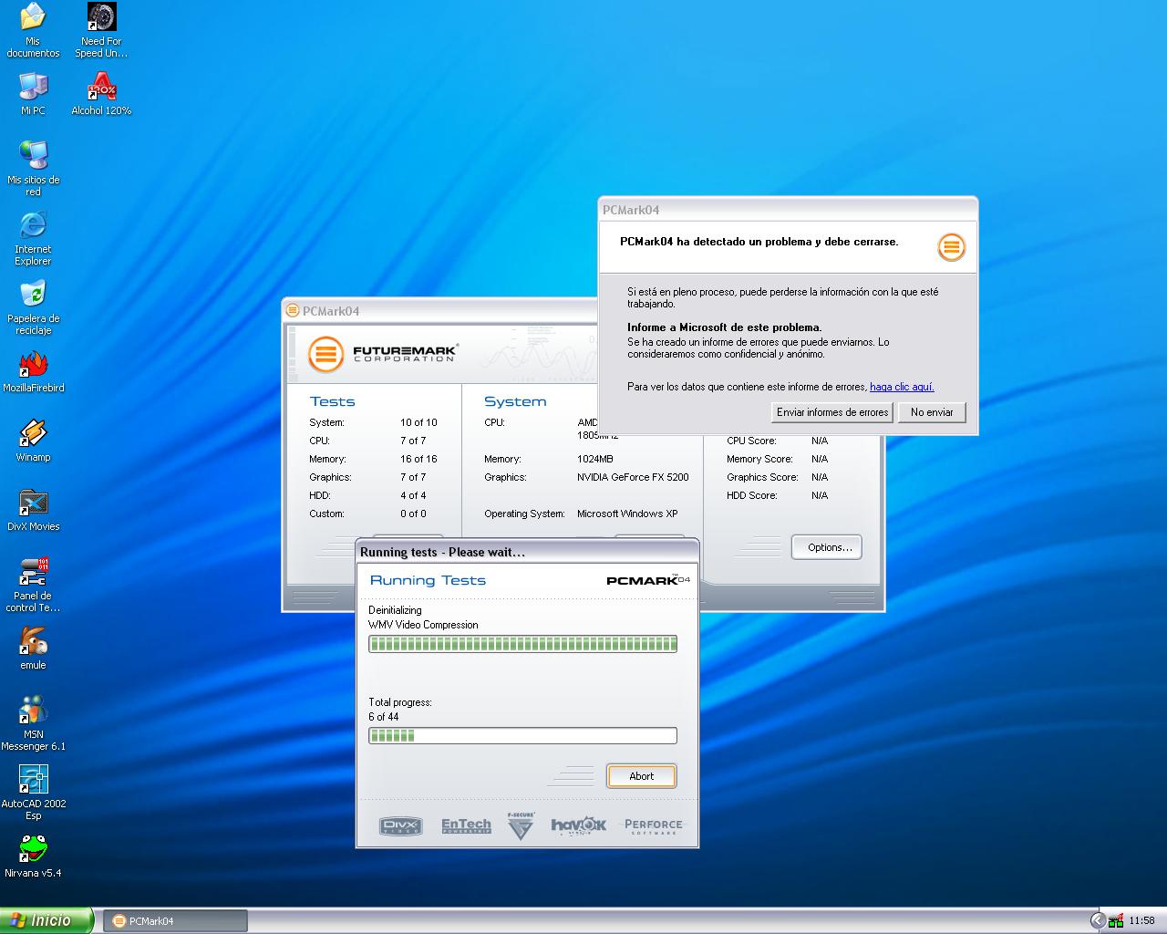Open the Need For Speed Underground shortcut
Screen dimensions: 1167x934
101,18
